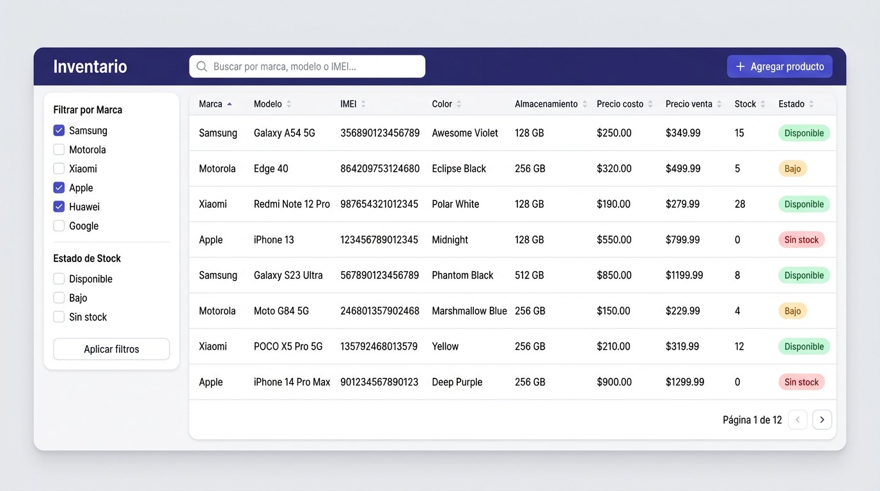Sort table by Color column
Screen dimensions: 880x491
tap(446, 104)
